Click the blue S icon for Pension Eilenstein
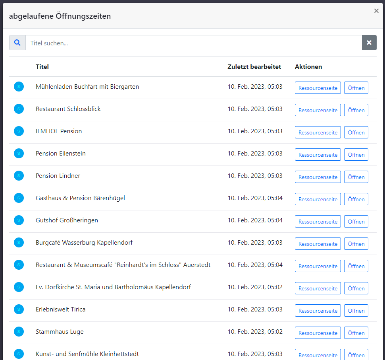 (x=19, y=153)
